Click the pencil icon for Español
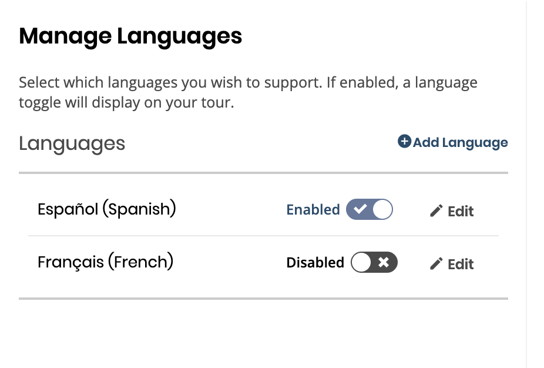 click(x=436, y=211)
